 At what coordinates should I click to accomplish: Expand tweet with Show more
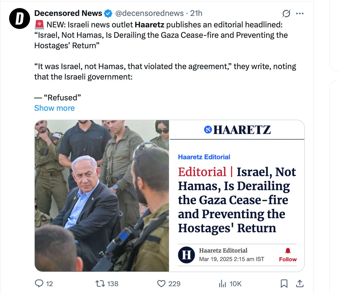[x=54, y=108]
